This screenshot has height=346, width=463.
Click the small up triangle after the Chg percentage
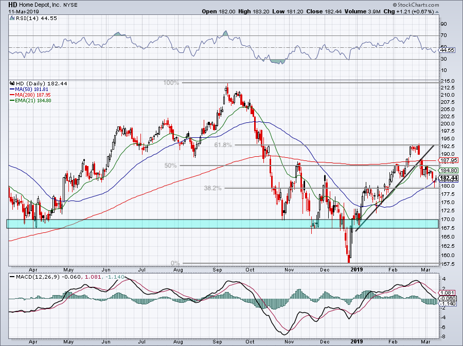point(437,12)
